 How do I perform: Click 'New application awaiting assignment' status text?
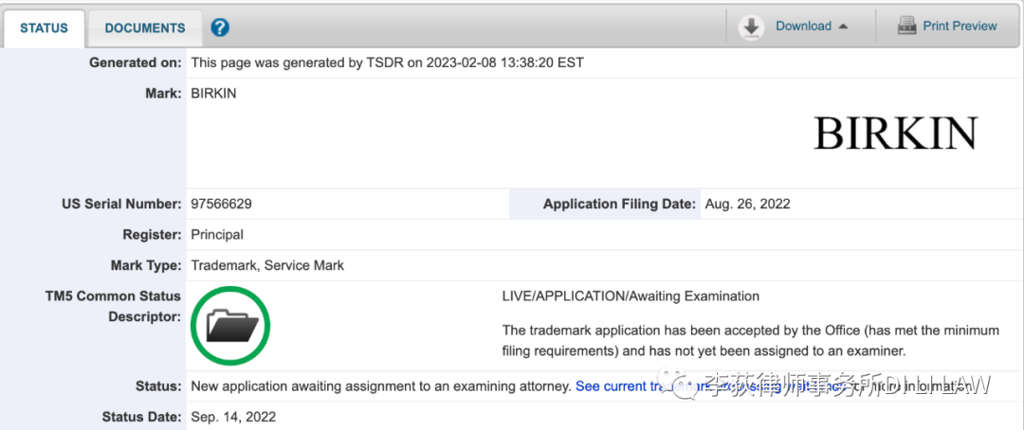(x=381, y=386)
